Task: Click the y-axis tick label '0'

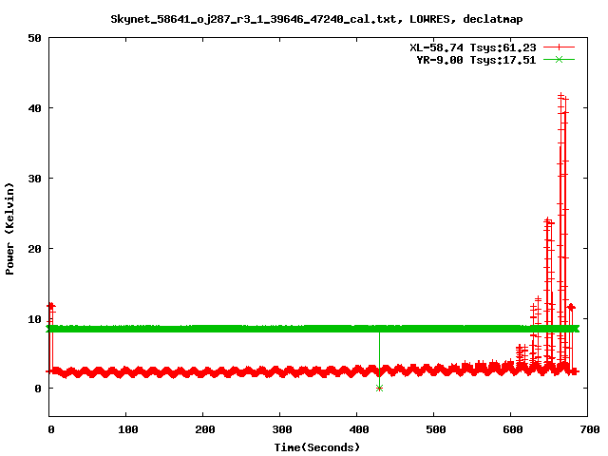Action: pyautogui.click(x=38, y=389)
